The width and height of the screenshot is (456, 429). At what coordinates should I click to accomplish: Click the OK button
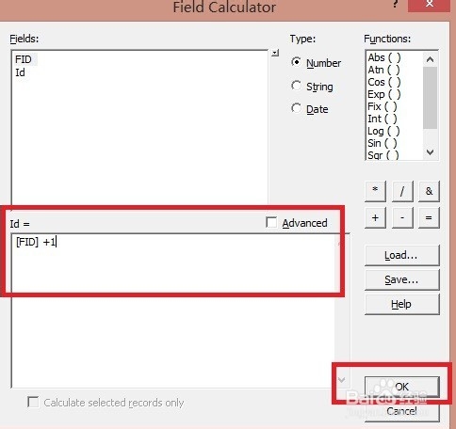402,387
